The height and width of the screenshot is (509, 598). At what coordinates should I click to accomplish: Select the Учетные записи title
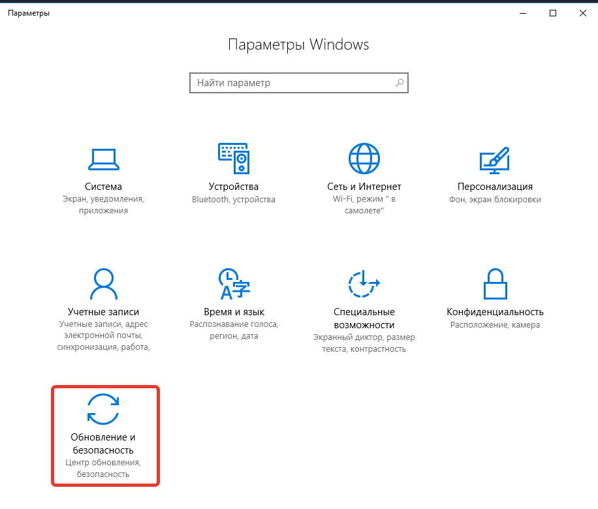pos(103,312)
